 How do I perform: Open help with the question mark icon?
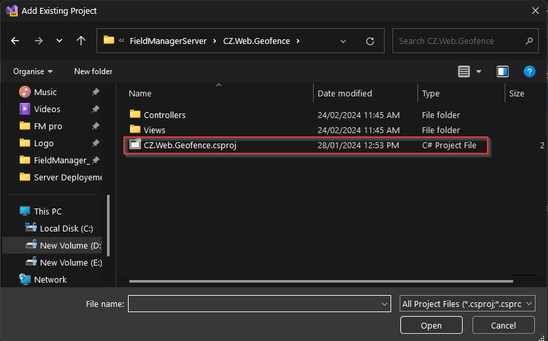530,71
